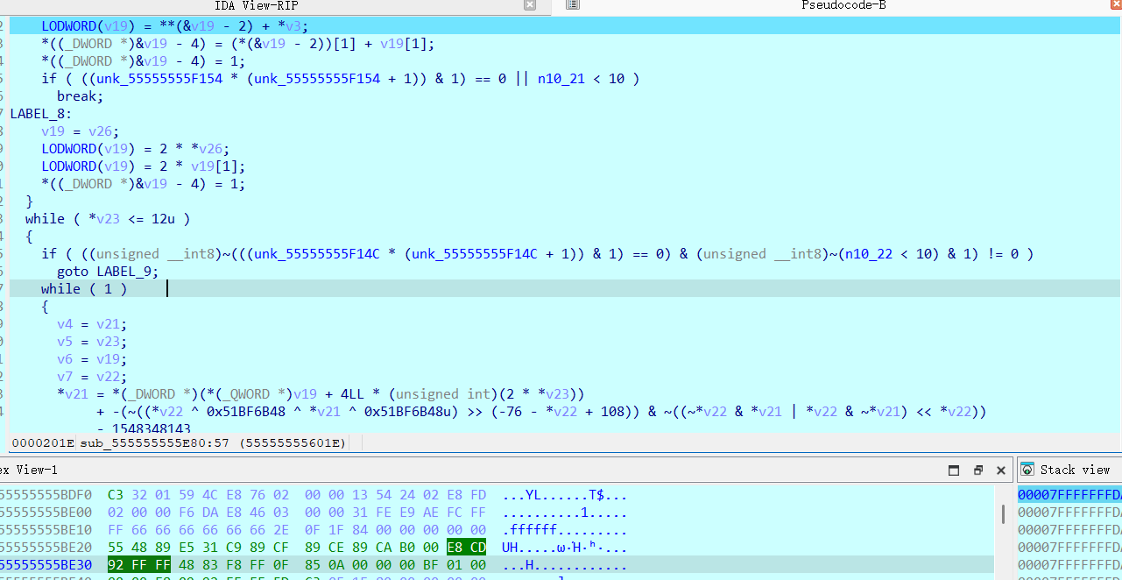1122x580 pixels.
Task: Click the hex view vertical scrollbar thumb
Action: 1005,513
